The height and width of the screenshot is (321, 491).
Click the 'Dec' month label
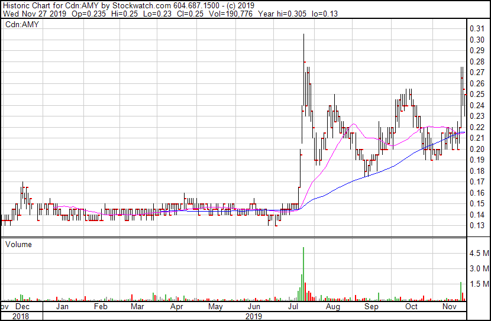22,306
